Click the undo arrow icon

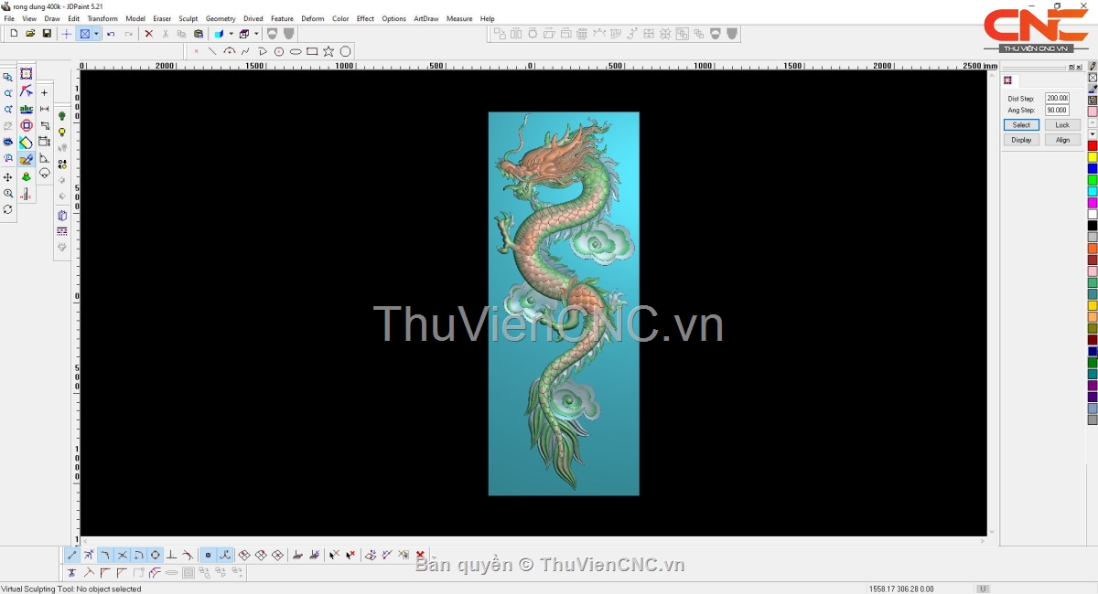(x=111, y=34)
